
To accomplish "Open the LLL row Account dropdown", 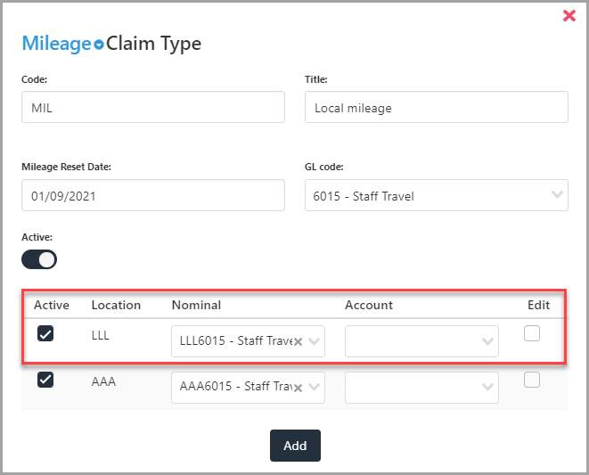I will (x=421, y=341).
